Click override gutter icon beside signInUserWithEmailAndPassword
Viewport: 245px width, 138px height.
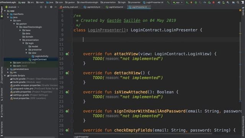67,111
